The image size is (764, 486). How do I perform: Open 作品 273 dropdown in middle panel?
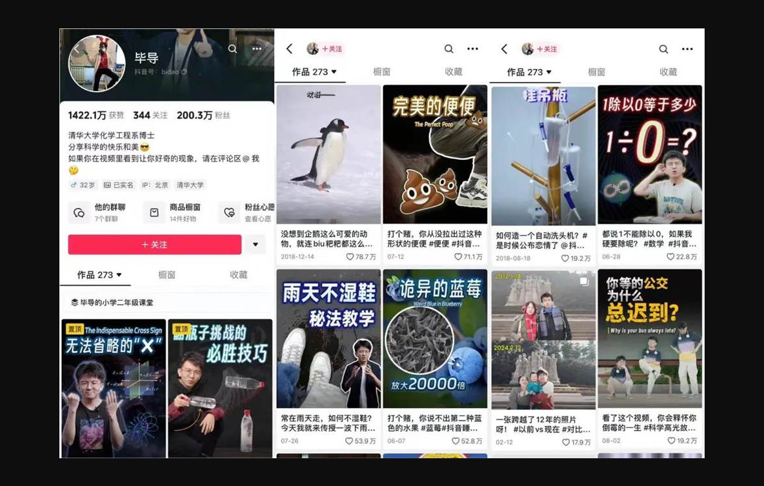[312, 72]
